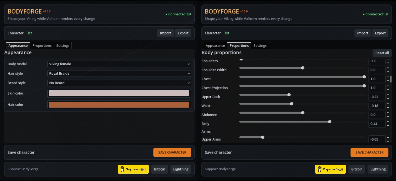396x181 pixels.
Task: Adjust the Waist slider
Action: point(303,104)
